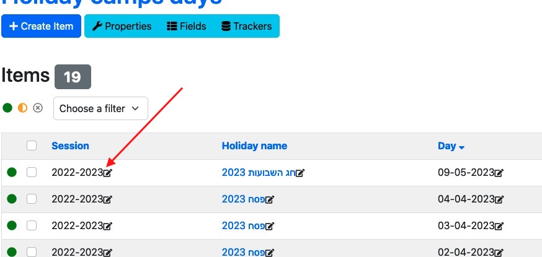Open the Fields tab
Screen dimensions: 542x257
pos(187,26)
